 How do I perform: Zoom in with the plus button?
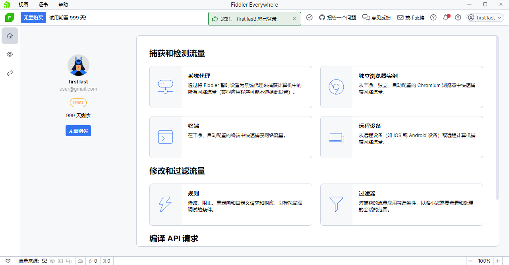point(497,261)
